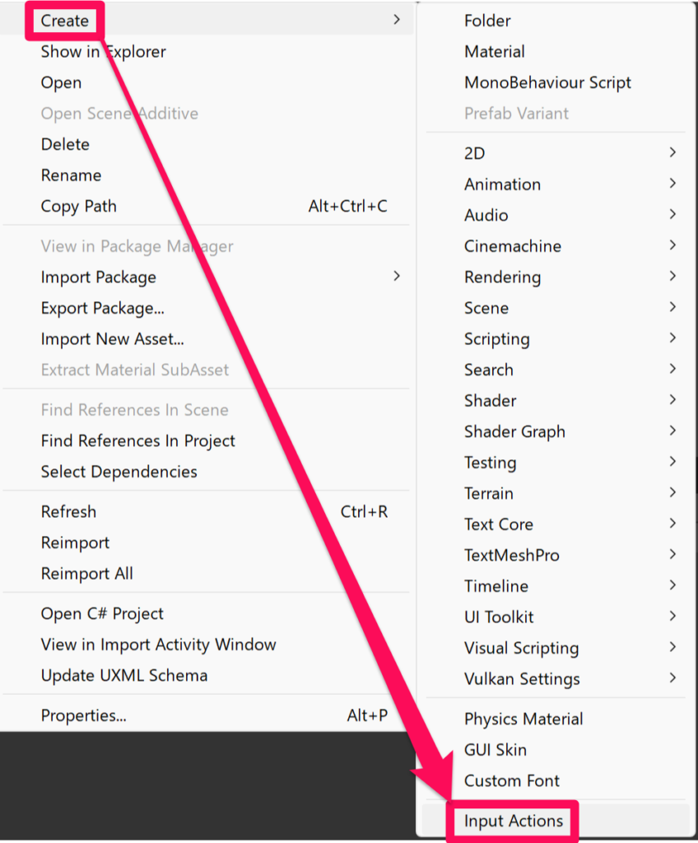Click Import New Asset

pos(112,339)
